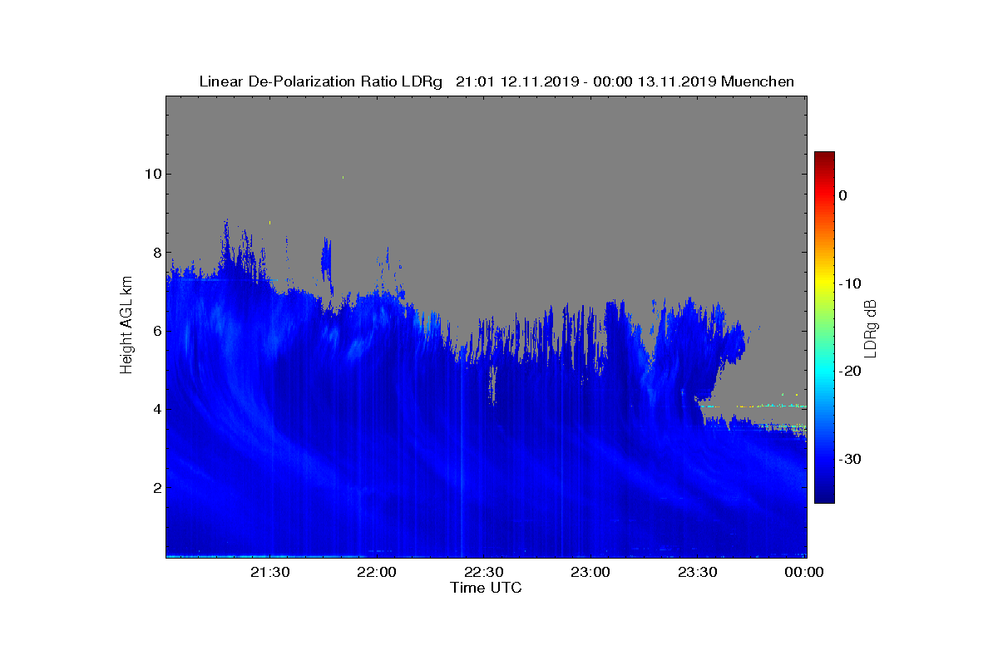Click the 22:00 time tick label
998x665 pixels.
coord(378,573)
